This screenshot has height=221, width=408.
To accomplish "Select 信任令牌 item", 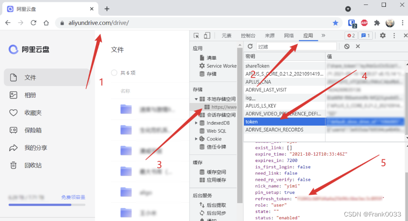I will point(213,147).
